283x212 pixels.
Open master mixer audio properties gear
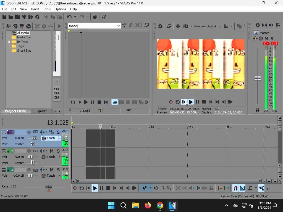click(x=258, y=25)
